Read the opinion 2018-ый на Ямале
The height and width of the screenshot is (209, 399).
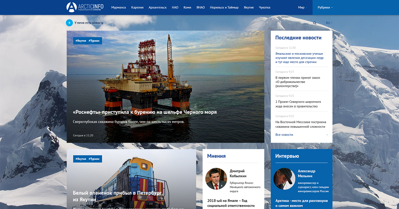click(232, 203)
